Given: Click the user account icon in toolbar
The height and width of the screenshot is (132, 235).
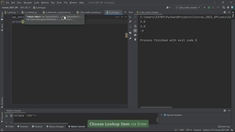Looking at the screenshot, I should [168, 7].
